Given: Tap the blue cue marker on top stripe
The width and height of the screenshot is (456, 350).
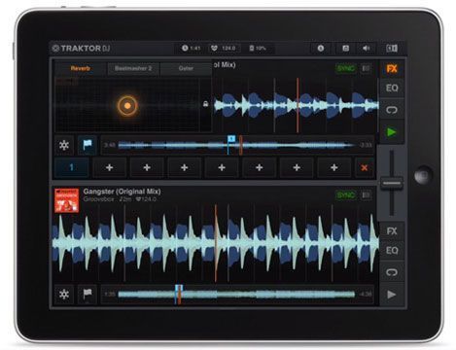Looking at the screenshot, I should pyautogui.click(x=231, y=139).
